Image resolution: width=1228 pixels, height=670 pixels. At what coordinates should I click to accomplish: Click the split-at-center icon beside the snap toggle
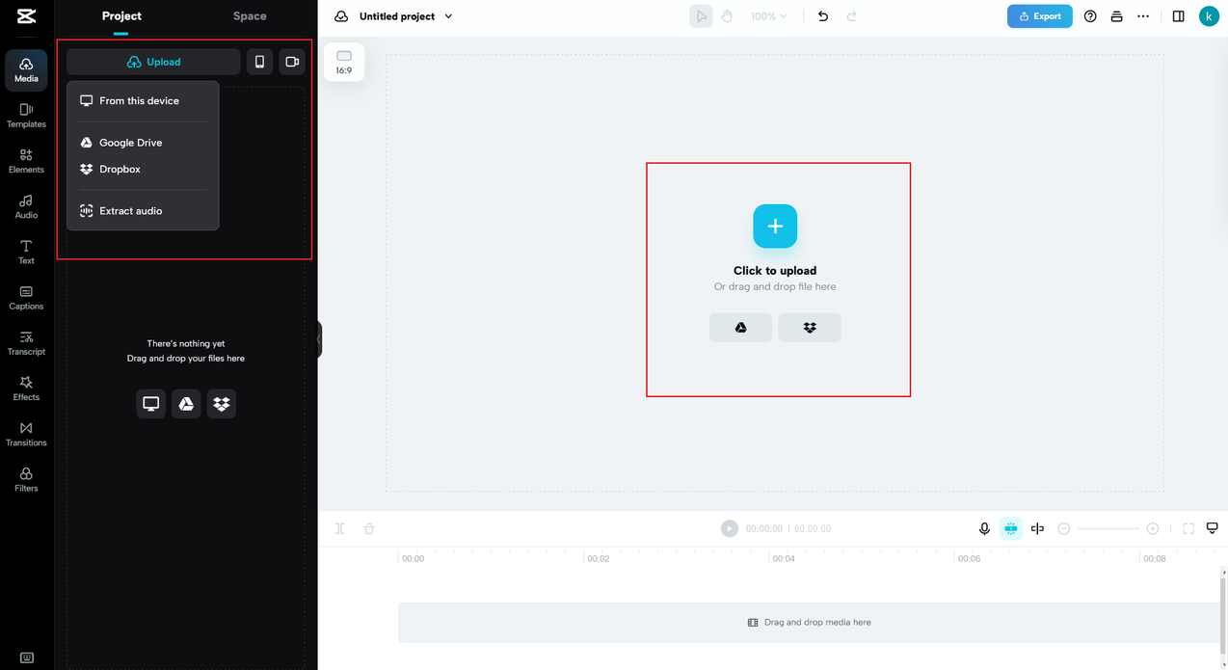coord(1037,528)
